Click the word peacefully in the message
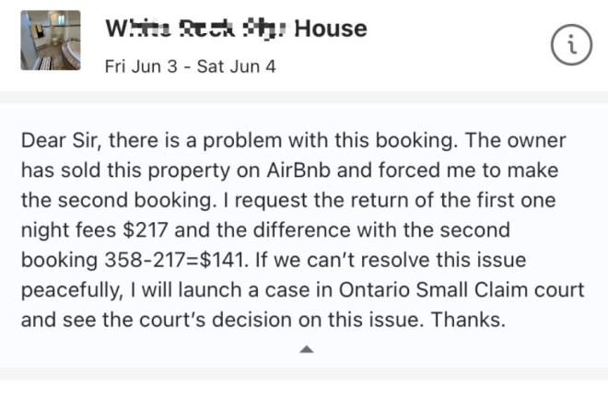 (72, 290)
